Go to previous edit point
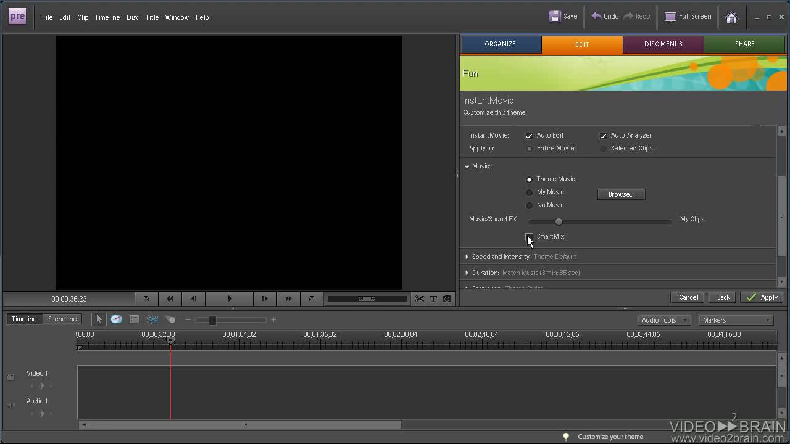Viewport: 790px width, 444px height. tap(146, 298)
